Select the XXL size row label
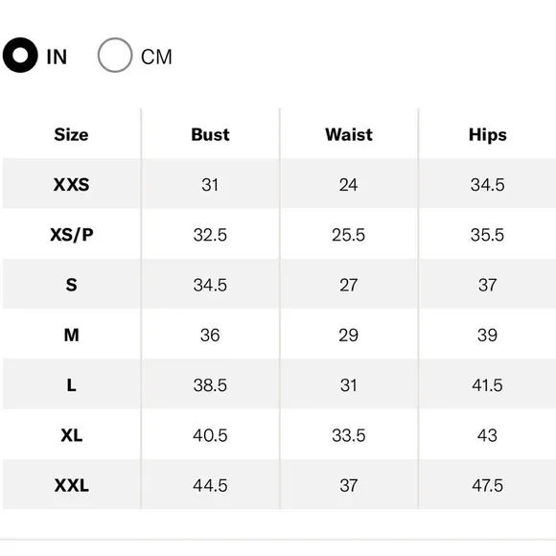Image resolution: width=556 pixels, height=556 pixels. (71, 485)
